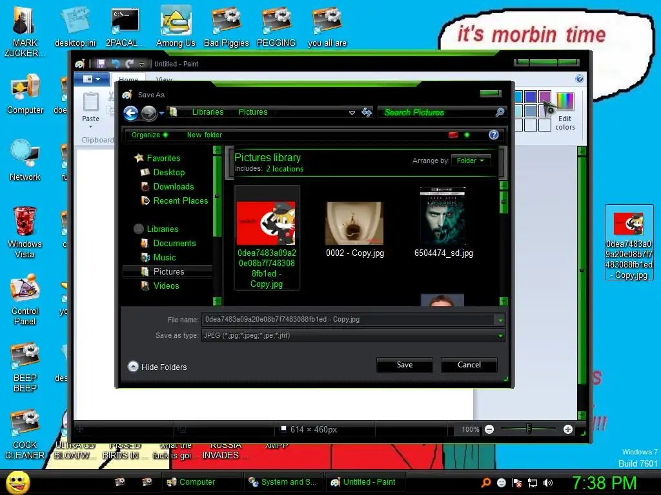The height and width of the screenshot is (495, 661).
Task: Click the Redo icon in Paint's title bar
Action: [129, 64]
